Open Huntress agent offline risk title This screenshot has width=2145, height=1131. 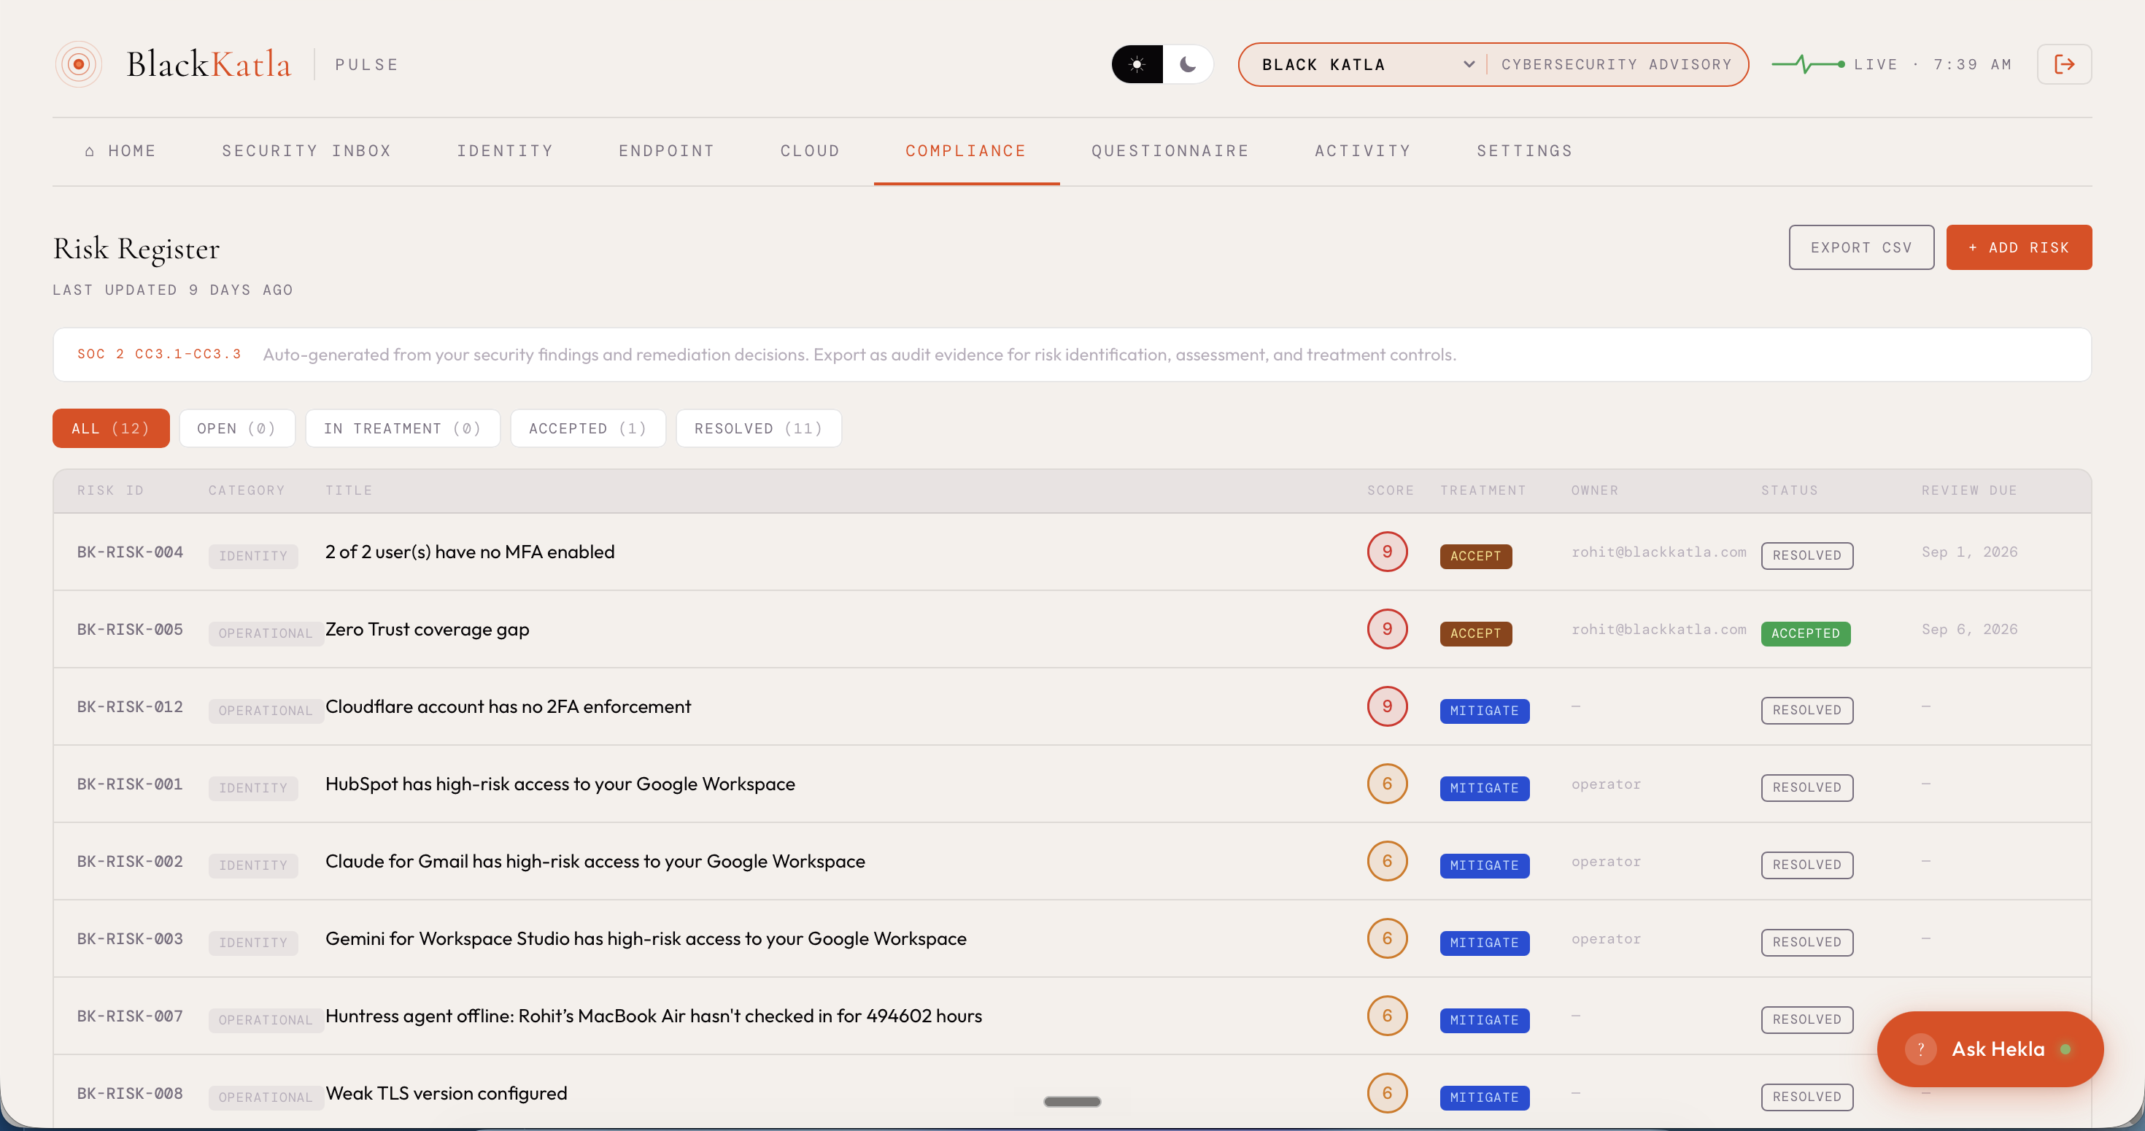[x=654, y=1016]
